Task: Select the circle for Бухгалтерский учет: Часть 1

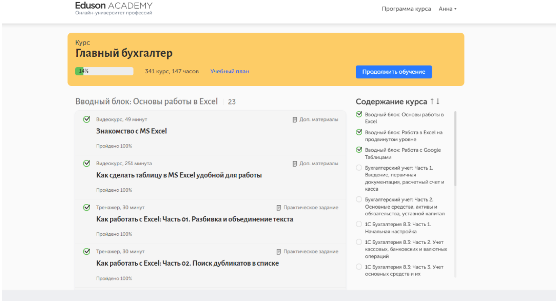Action: [359, 168]
